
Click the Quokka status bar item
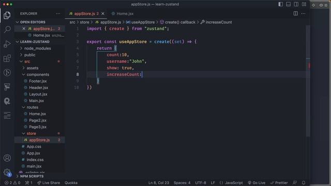click(71, 183)
